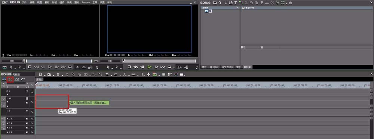Click the redo icon in timeline toolbar
Screen dimensions: 374x139
pyautogui.click(x=116, y=75)
